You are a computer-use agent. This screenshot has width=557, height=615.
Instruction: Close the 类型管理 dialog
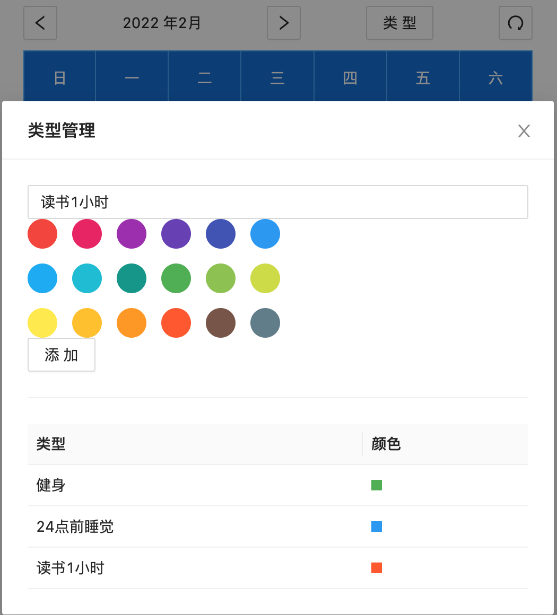pos(524,130)
